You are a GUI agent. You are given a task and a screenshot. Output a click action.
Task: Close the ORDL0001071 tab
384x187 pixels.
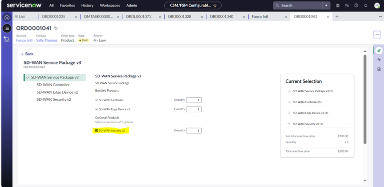tap(160, 17)
